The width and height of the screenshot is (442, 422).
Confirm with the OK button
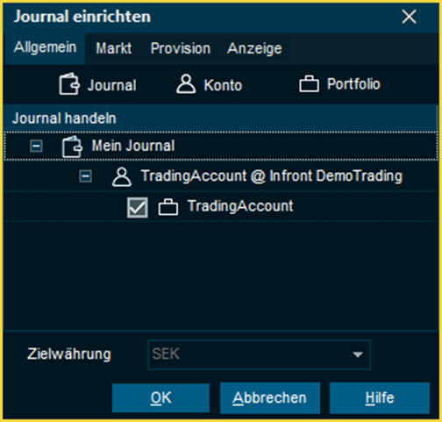tap(160, 397)
